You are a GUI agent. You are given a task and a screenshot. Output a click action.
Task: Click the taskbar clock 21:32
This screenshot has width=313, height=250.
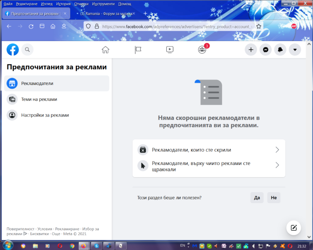[x=302, y=246]
